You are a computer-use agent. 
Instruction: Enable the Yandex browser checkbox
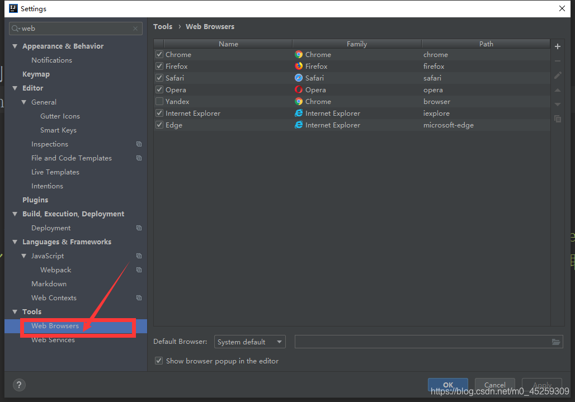pyautogui.click(x=159, y=102)
